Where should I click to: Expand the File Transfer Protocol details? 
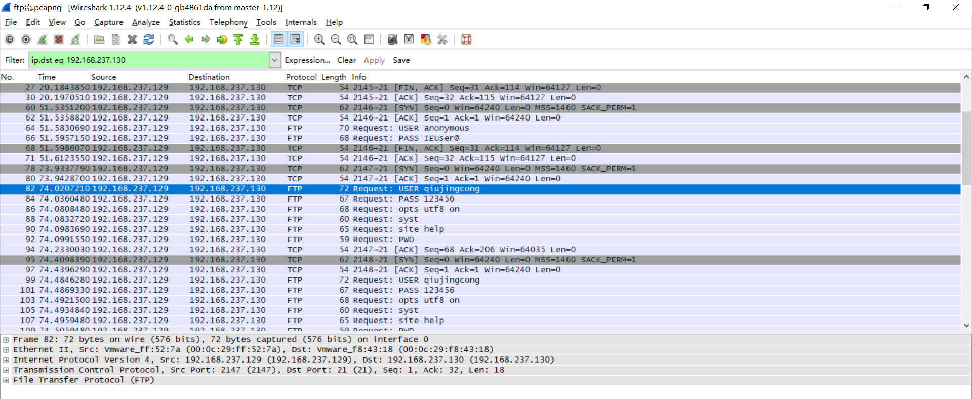click(6, 380)
